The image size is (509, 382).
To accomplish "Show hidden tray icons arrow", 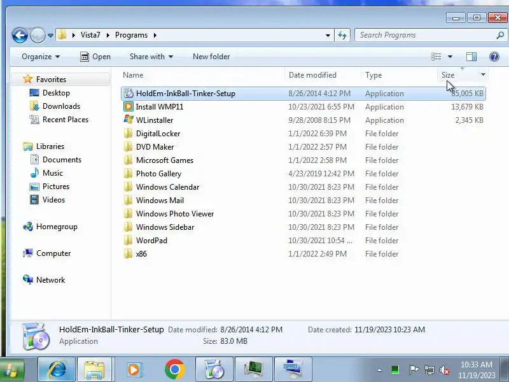I will coord(379,370).
